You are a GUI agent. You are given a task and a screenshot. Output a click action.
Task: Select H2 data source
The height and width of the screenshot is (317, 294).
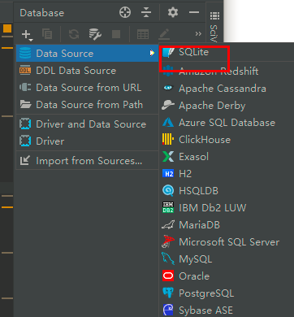227,174
